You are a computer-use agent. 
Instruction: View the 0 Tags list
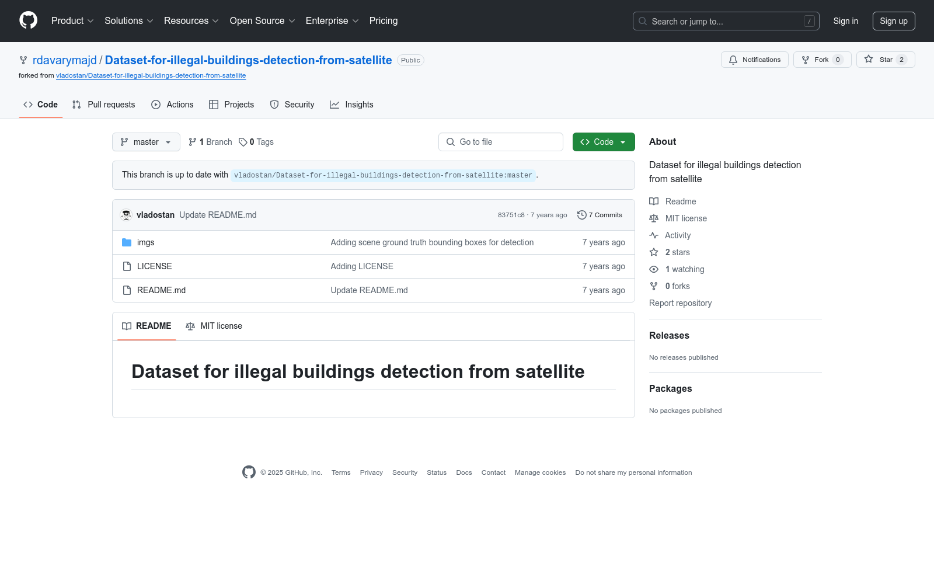coord(256,142)
